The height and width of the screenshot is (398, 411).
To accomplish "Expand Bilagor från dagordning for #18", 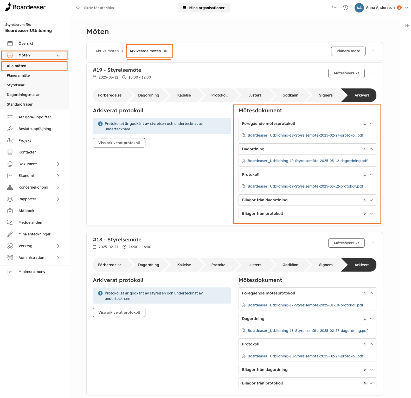I will 371,370.
